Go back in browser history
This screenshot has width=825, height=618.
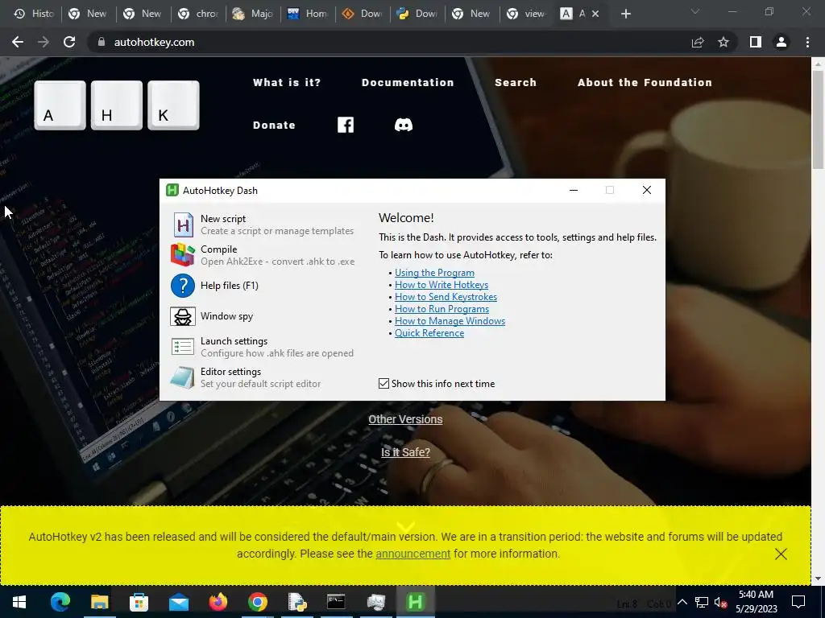(18, 42)
